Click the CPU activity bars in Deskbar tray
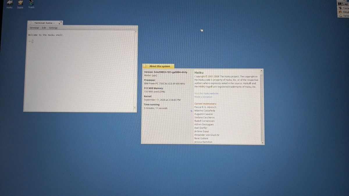The height and width of the screenshot is (196, 349). coord(339,4)
